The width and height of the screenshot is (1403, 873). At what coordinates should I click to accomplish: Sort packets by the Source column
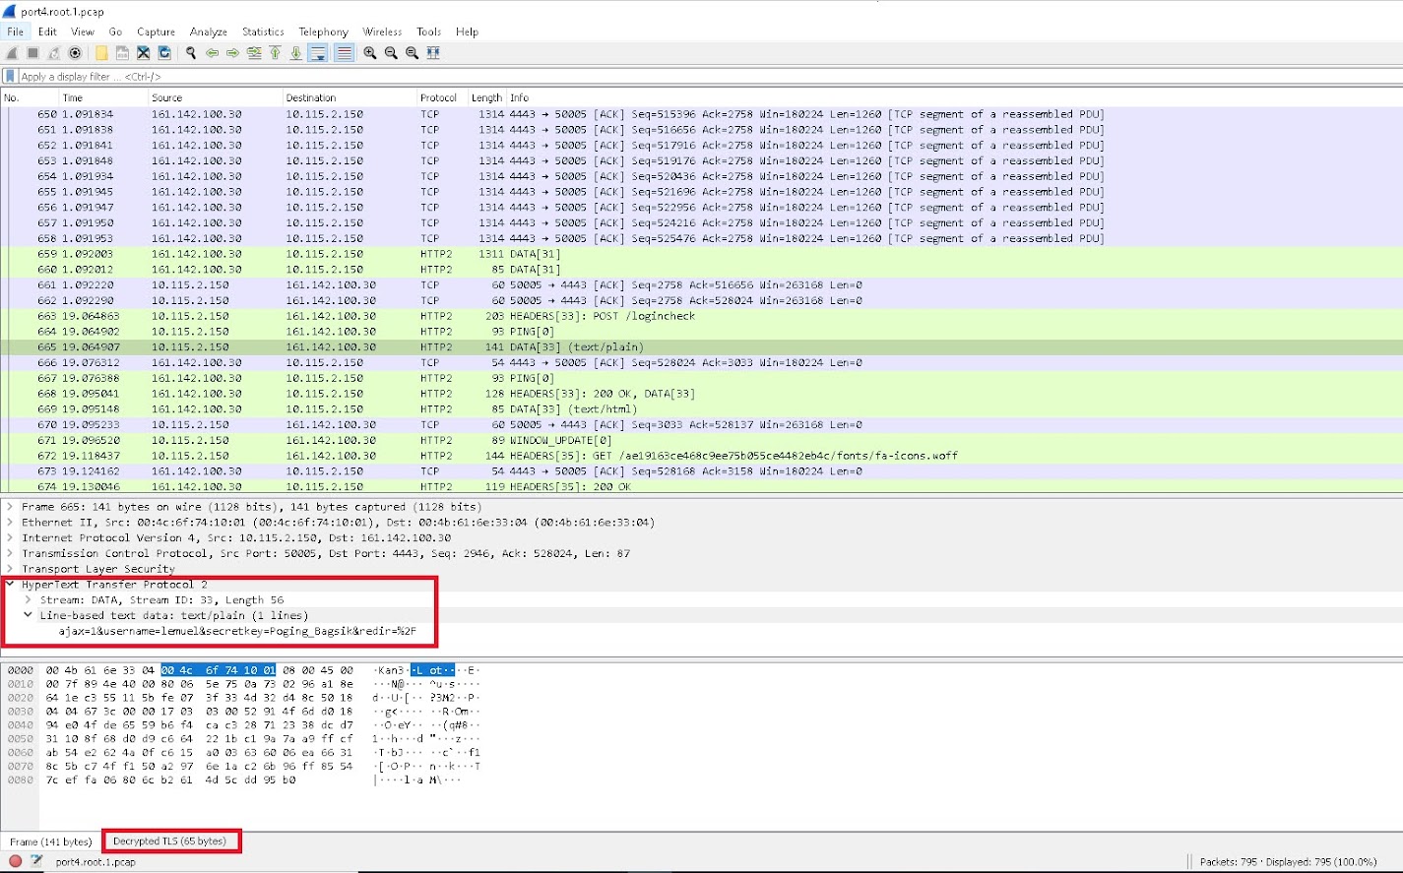click(x=215, y=97)
